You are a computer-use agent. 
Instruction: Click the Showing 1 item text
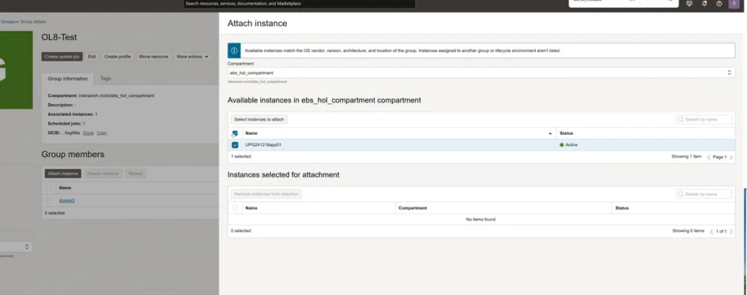(x=686, y=157)
